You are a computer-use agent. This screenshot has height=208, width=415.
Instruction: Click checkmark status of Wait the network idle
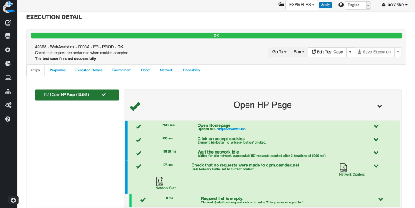point(139,153)
